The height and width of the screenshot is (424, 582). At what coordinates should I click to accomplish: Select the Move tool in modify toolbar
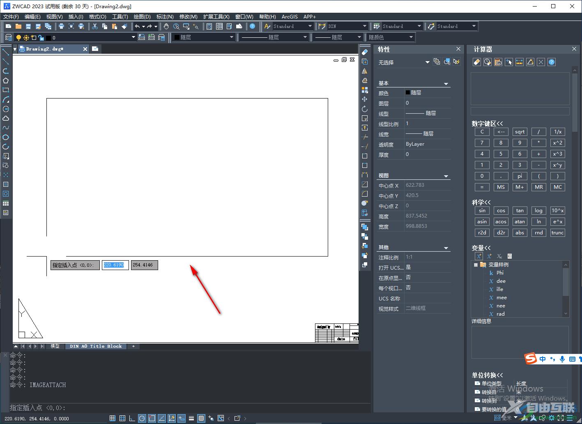[x=365, y=99]
